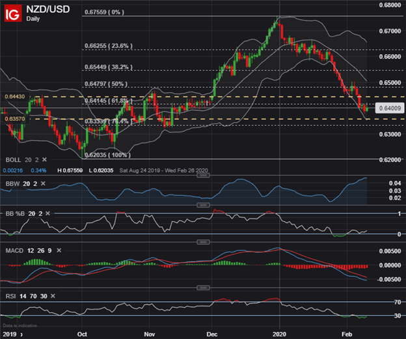
Task: Click the 0.67000 price axis label
Action: point(390,31)
